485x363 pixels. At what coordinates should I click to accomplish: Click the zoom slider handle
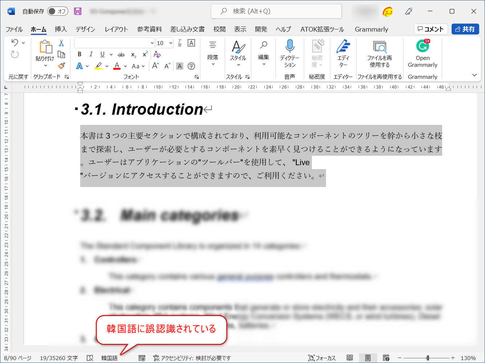[x=428, y=358]
